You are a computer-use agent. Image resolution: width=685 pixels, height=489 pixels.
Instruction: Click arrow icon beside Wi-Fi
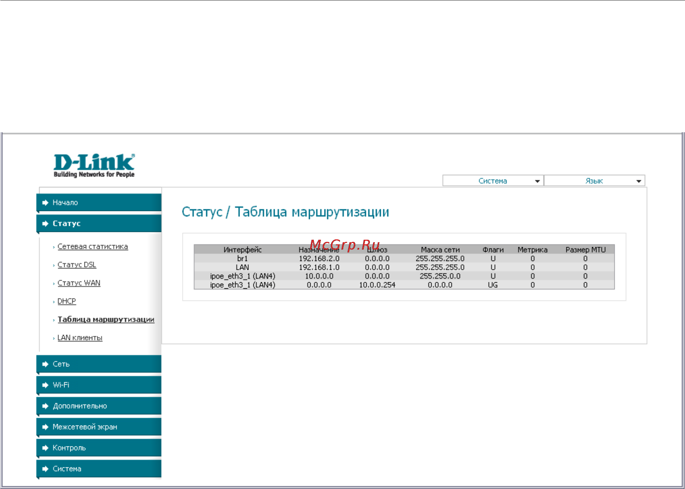(x=45, y=385)
